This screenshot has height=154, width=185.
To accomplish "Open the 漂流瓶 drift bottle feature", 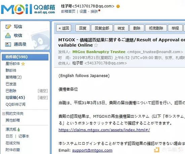I will point(11,129).
